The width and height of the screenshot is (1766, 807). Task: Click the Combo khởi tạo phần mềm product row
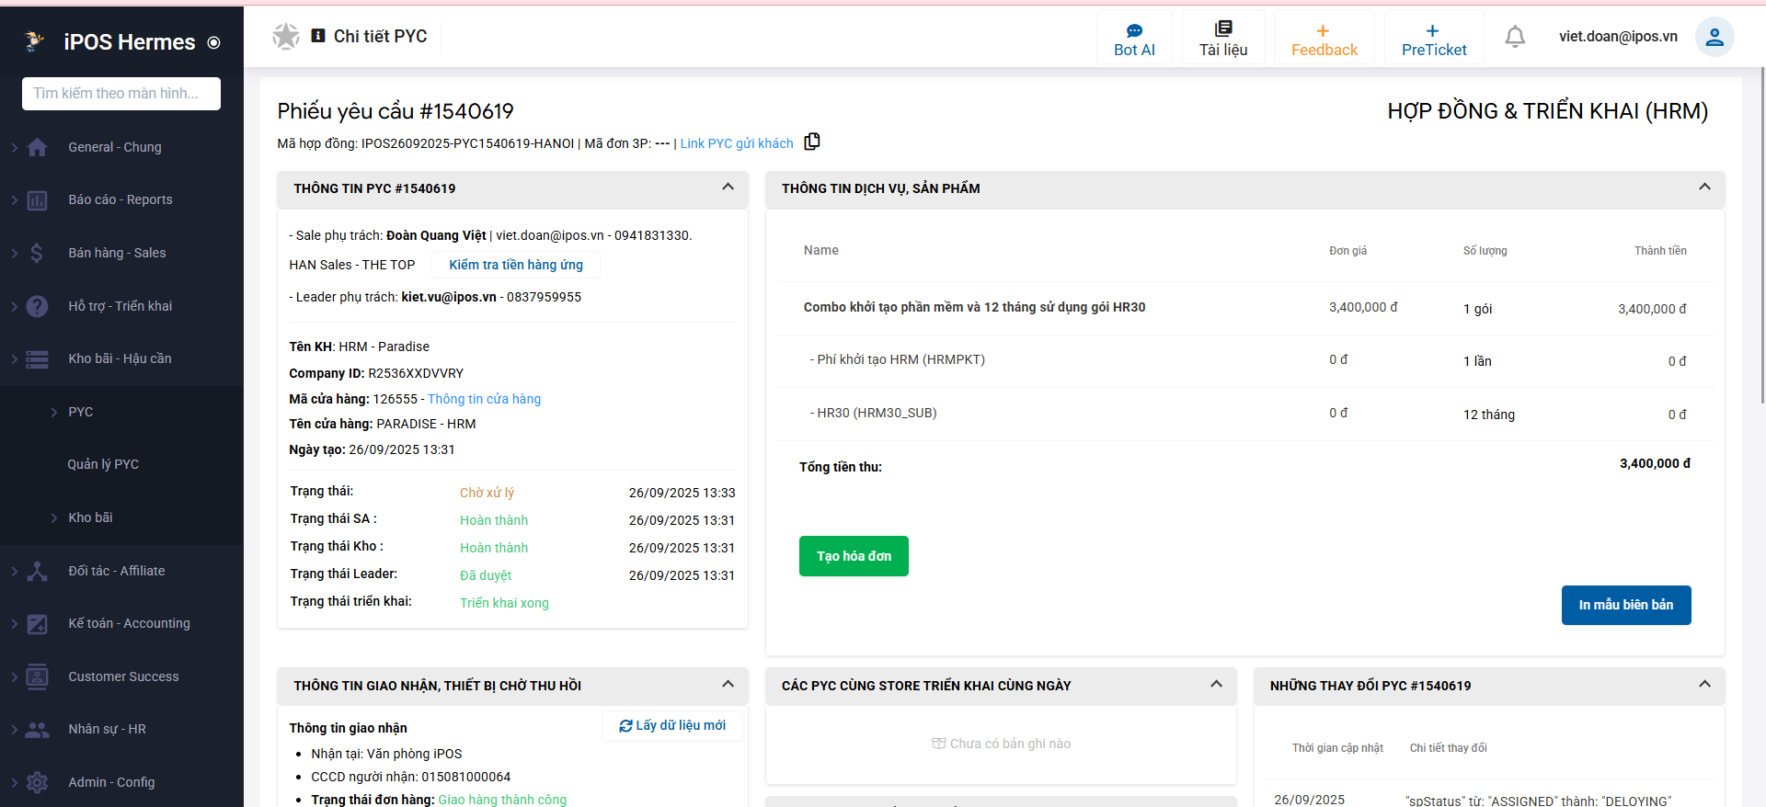(x=1245, y=308)
